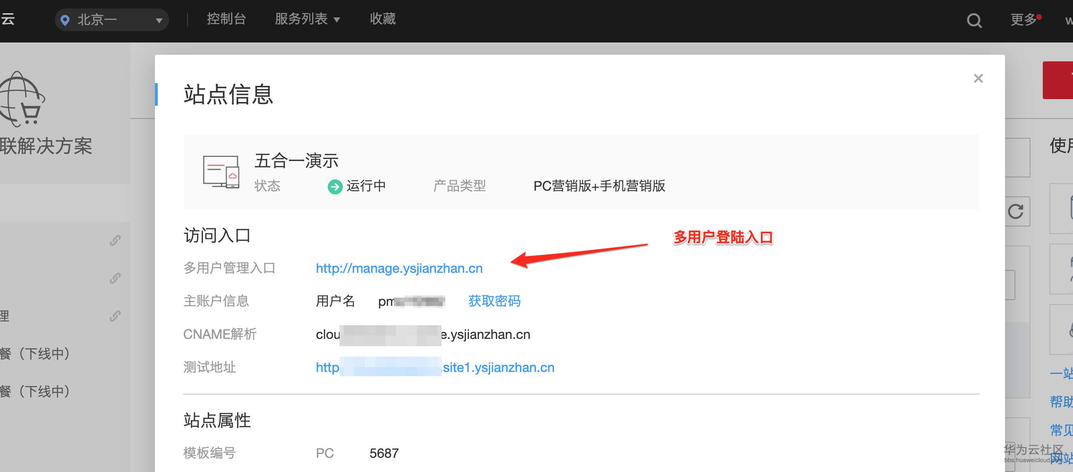This screenshot has height=472, width=1073.
Task: Close the 站点信息 dialog
Action: 979,78
